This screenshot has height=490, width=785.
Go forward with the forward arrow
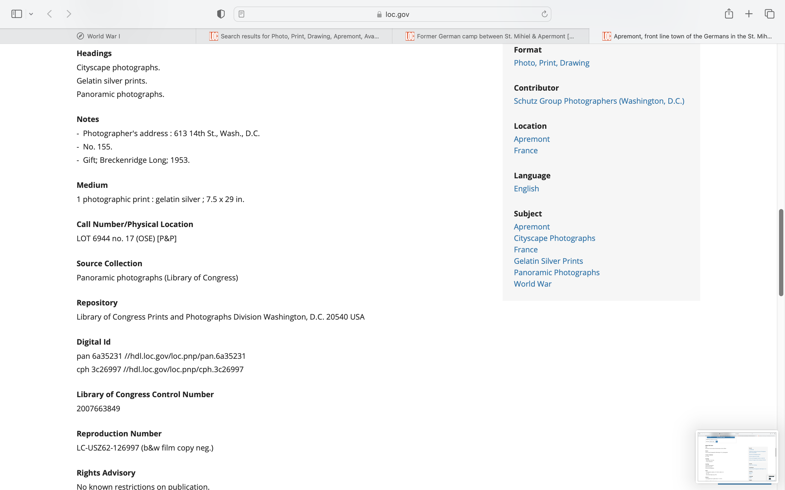(x=69, y=14)
